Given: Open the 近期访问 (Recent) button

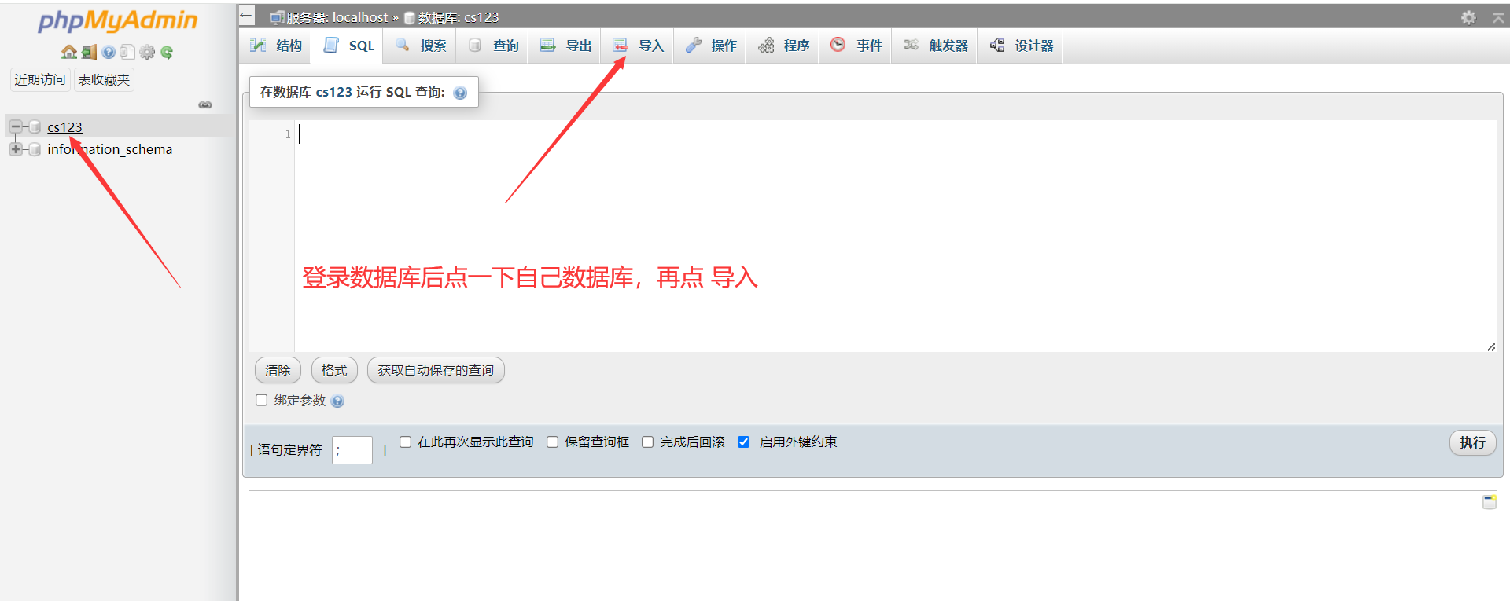Looking at the screenshot, I should click(40, 79).
